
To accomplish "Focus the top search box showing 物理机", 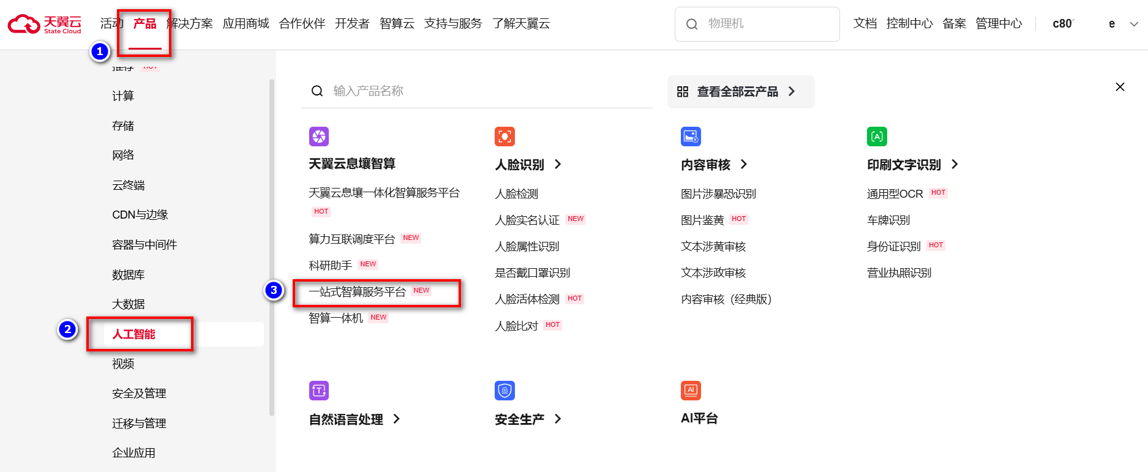I will pos(757,24).
